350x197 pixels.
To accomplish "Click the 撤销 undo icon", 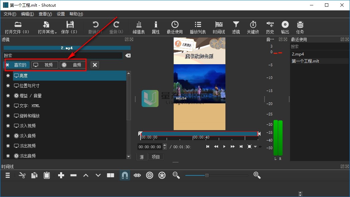I will [x=95, y=27].
